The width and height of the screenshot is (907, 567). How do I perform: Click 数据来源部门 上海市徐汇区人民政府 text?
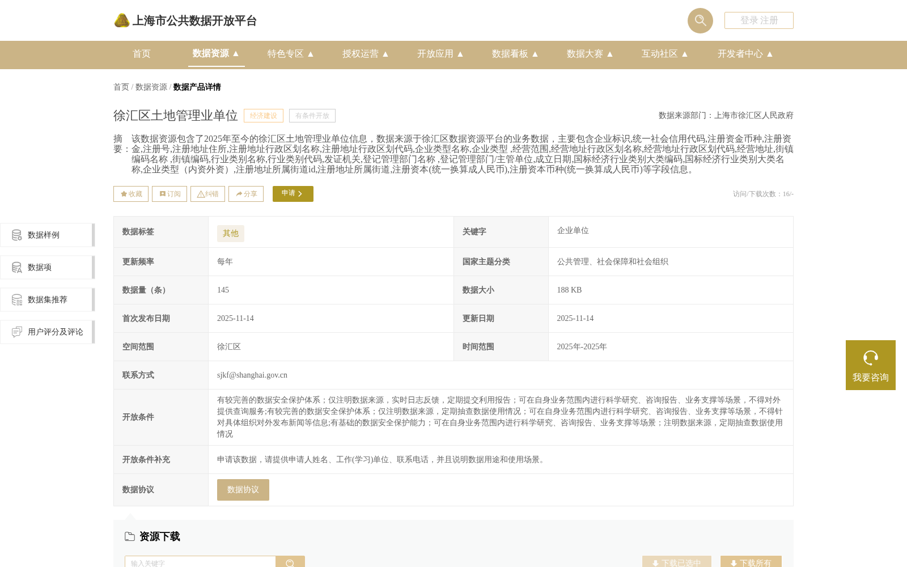(x=726, y=116)
